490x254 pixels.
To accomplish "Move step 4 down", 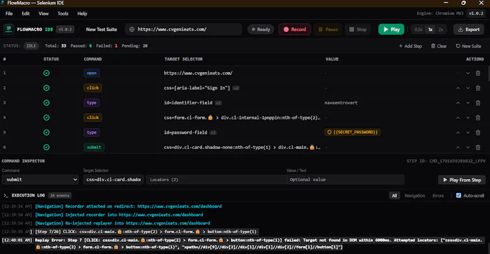I will pos(468,118).
